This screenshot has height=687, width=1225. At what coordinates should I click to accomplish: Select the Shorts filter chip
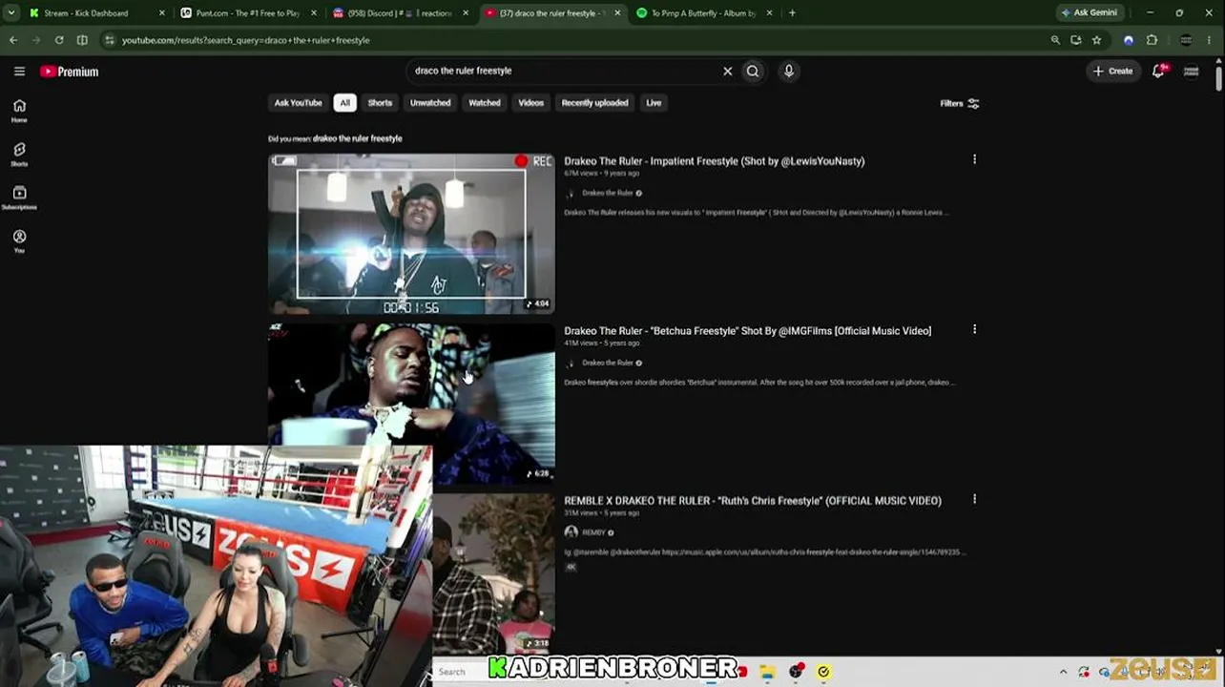pos(380,103)
